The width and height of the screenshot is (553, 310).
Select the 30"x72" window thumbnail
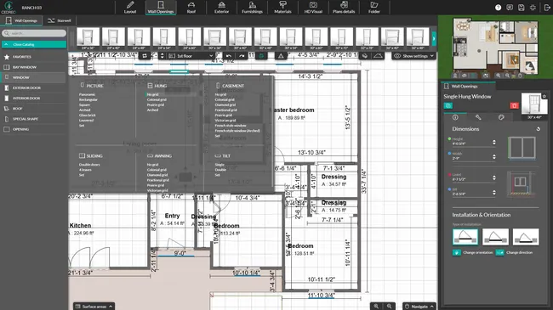point(341,38)
